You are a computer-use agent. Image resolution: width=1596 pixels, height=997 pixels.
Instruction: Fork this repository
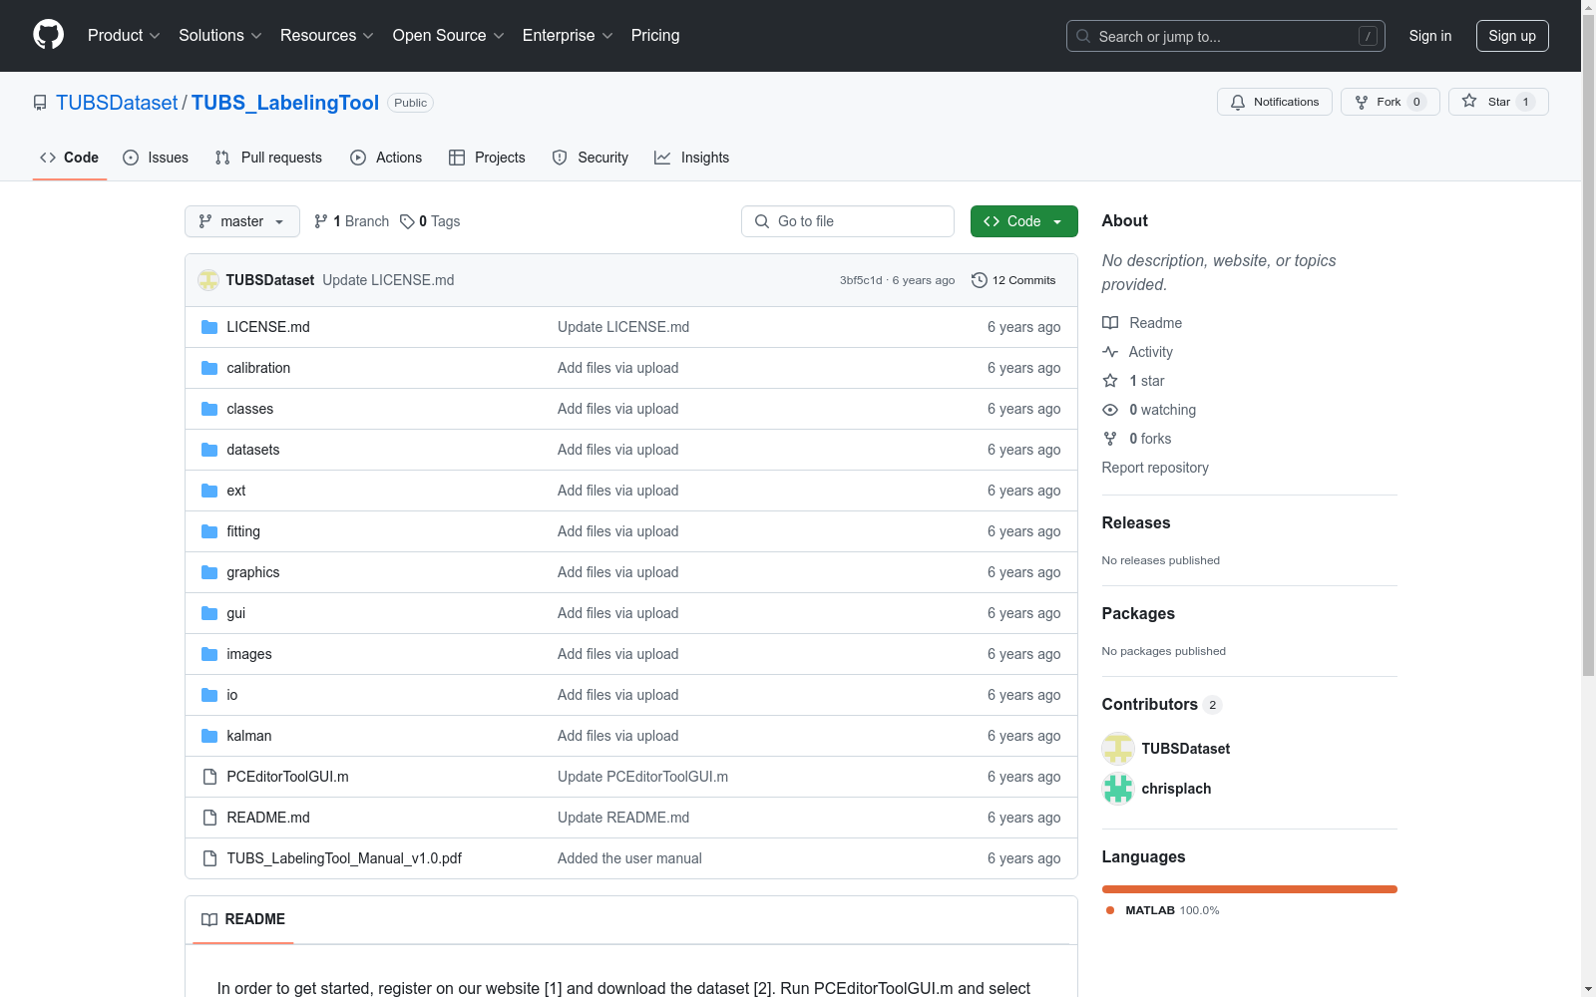coord(1390,102)
